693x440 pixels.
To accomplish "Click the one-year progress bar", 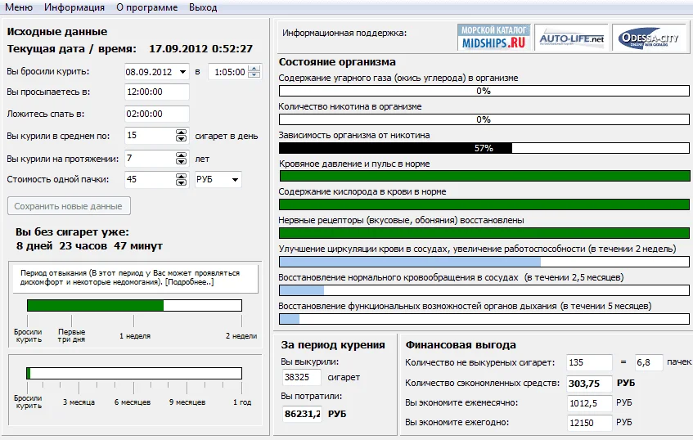I will [134, 373].
